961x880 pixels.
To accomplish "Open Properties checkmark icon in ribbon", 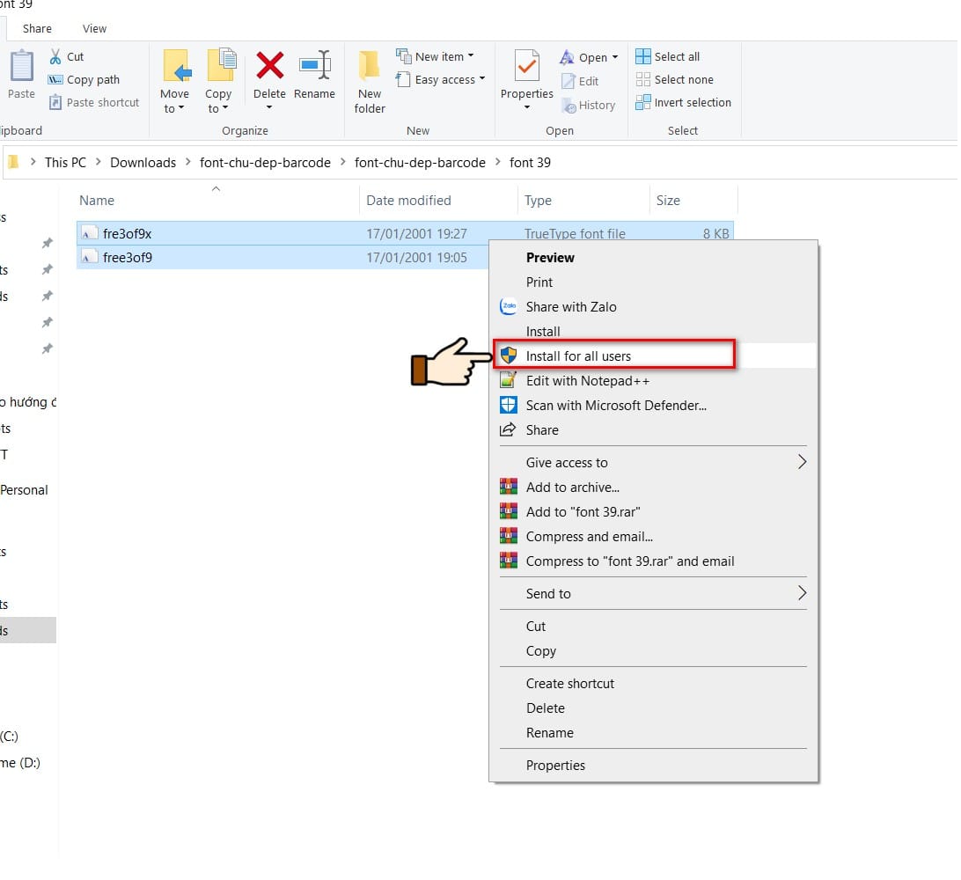I will 526,66.
